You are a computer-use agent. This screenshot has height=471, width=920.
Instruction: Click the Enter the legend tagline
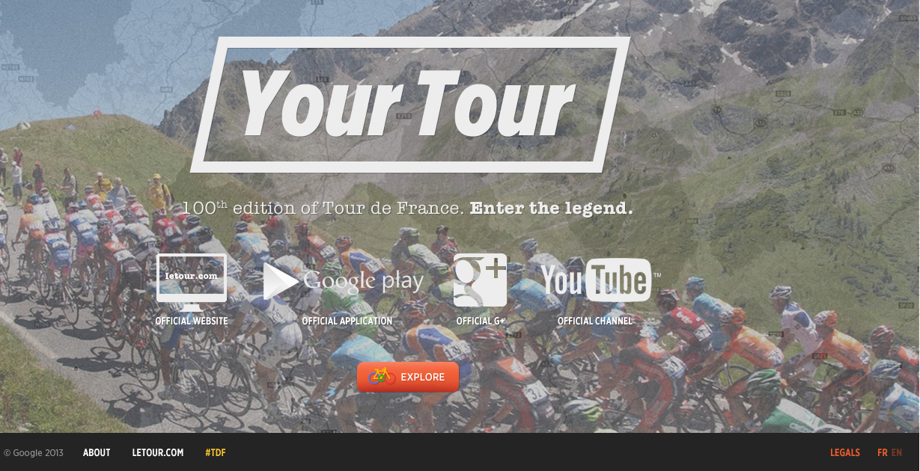(x=552, y=209)
